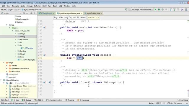Fold mark() method at line 261
Screen dimensions: 189x106
point(53,27)
